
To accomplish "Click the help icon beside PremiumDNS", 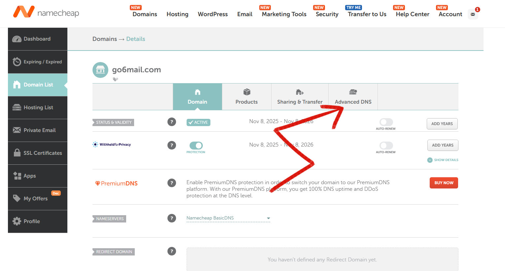I will (172, 183).
